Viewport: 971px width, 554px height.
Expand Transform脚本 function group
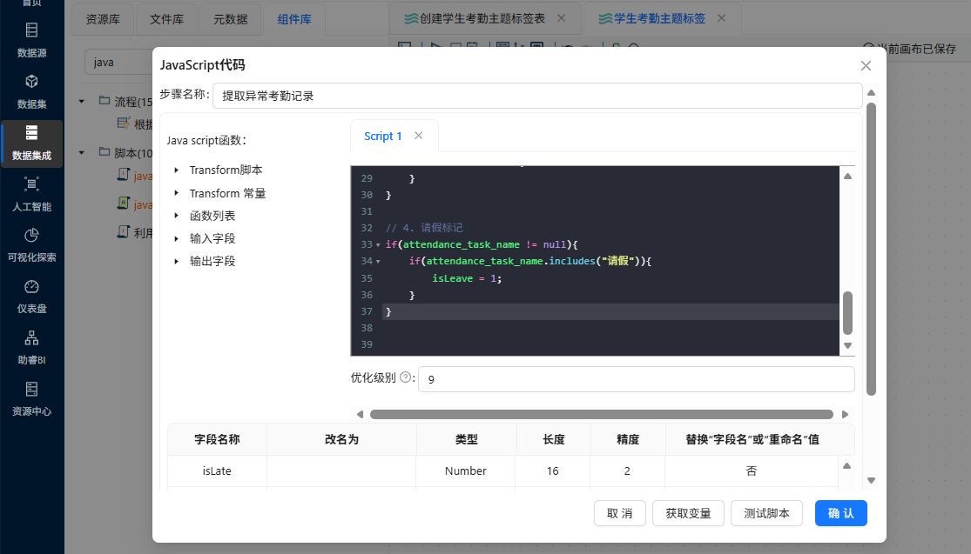point(177,170)
